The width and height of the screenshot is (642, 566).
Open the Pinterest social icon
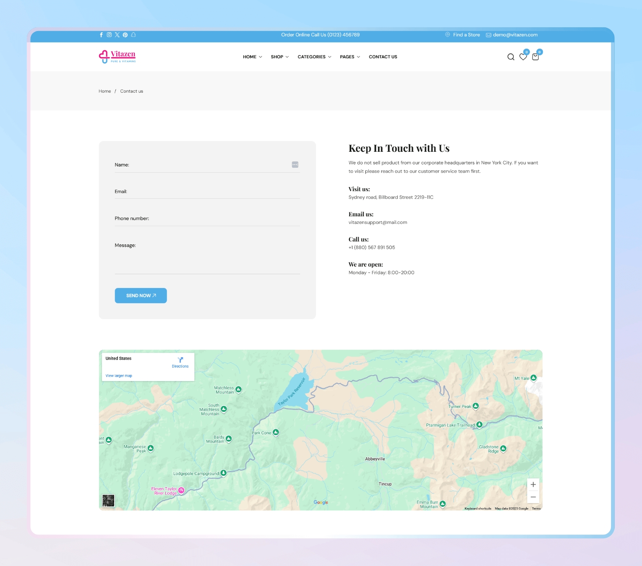click(x=125, y=35)
